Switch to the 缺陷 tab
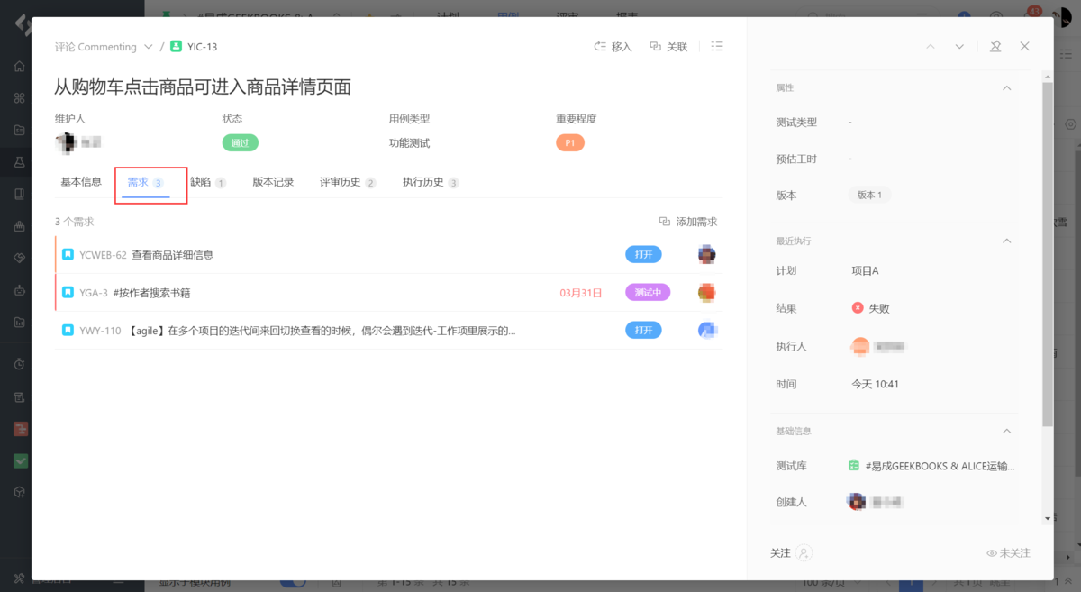The image size is (1081, 592). coord(205,181)
